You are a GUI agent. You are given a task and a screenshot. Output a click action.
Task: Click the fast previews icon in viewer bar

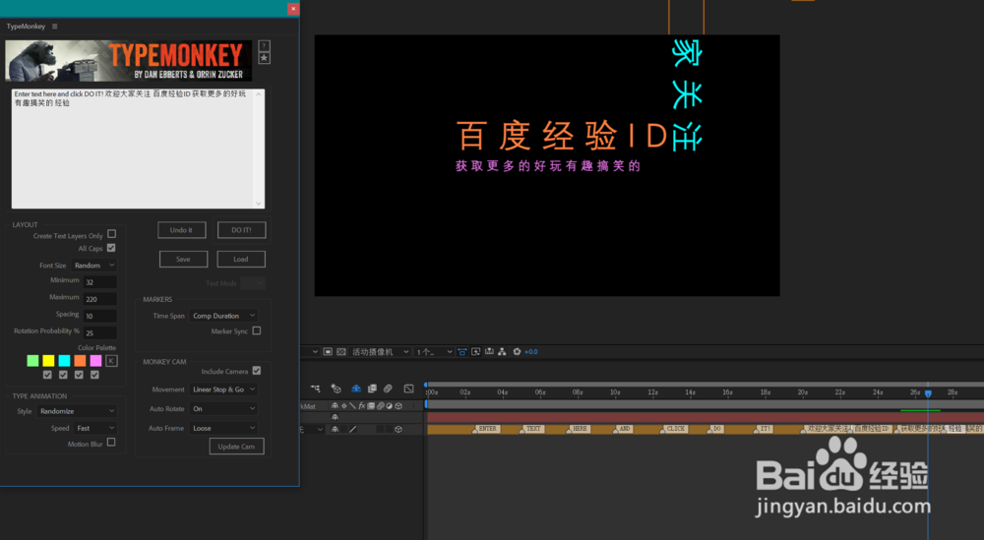pyautogui.click(x=475, y=352)
